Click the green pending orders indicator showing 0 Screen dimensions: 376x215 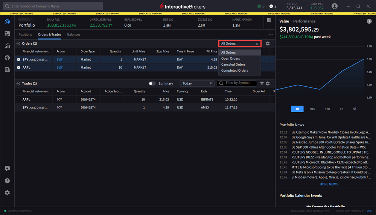[x=261, y=6]
